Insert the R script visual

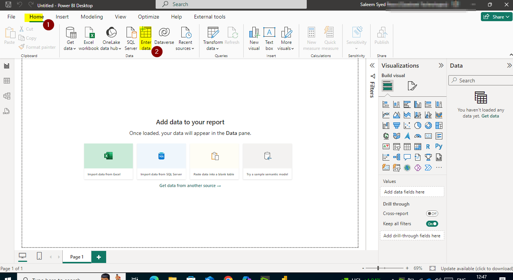click(x=428, y=147)
